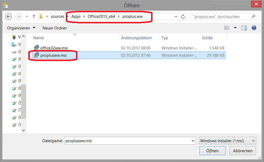Sort files by the Name column

pos(38,38)
